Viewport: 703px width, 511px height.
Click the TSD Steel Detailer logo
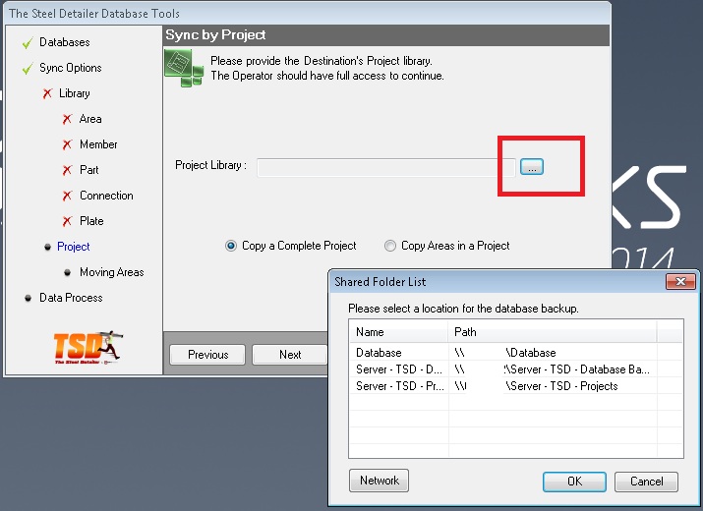[x=88, y=348]
